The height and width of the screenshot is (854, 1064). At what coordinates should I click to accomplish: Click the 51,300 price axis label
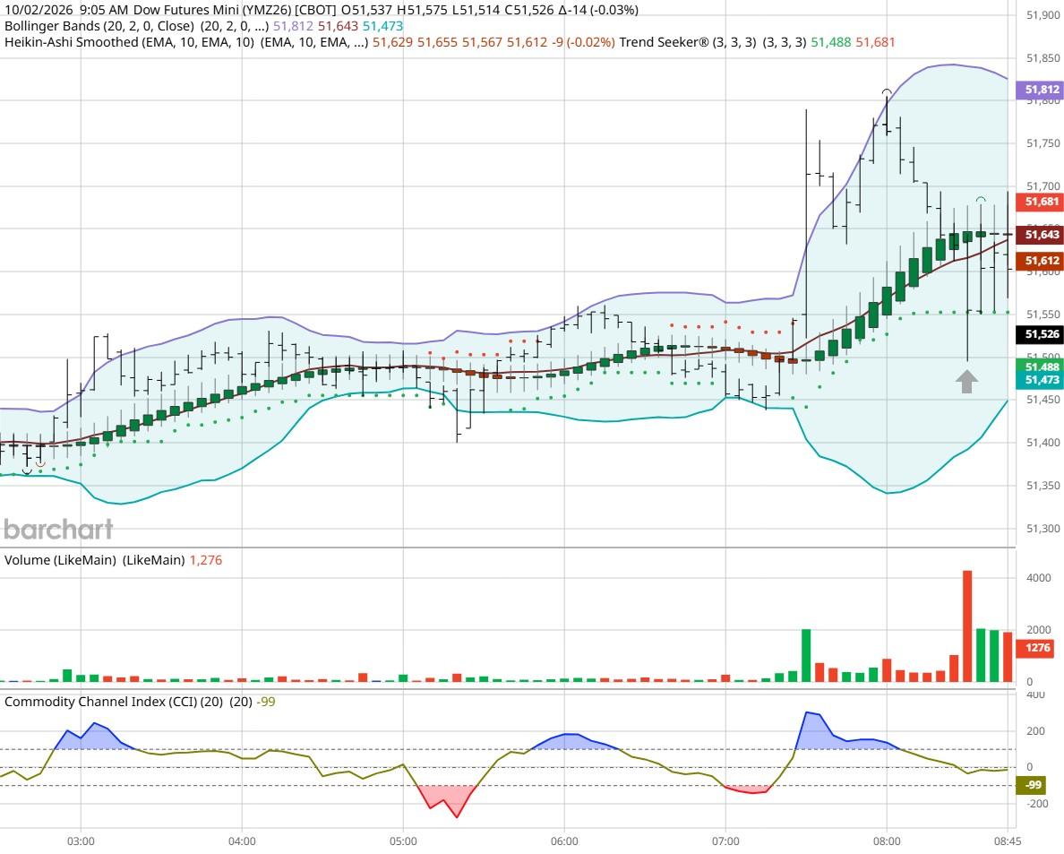tap(1043, 528)
